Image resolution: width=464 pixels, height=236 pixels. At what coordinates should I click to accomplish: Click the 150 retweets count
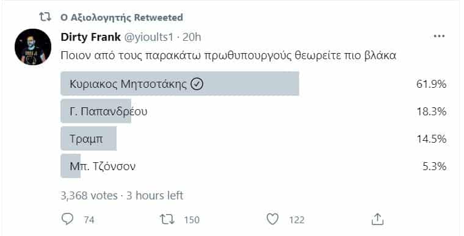192,220
